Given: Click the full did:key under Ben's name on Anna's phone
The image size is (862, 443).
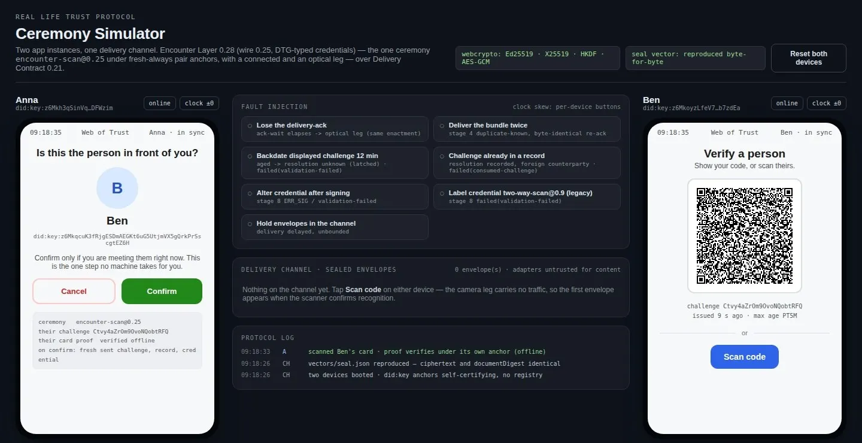Looking at the screenshot, I should (117, 239).
